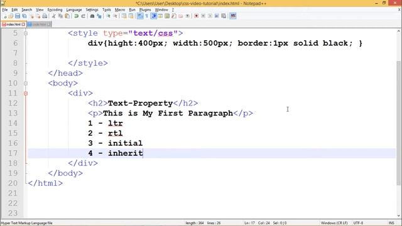
Task: Open User Defined Language dialog icon
Action: 160,16
